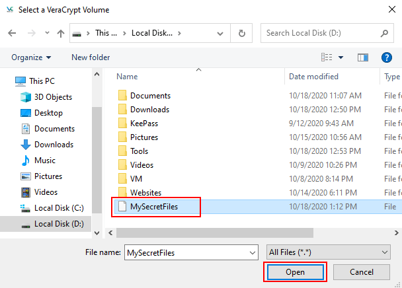
Task: Open the All Files (*.*) filter dropdown
Action: 329,252
